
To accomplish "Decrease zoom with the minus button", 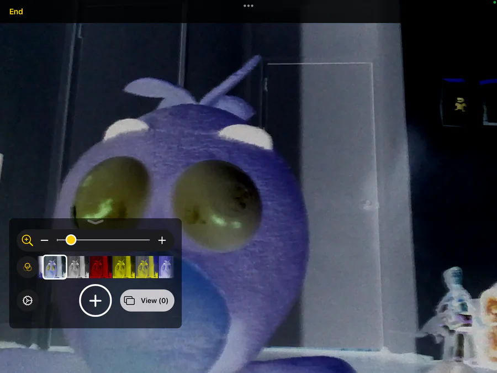I will click(x=44, y=240).
